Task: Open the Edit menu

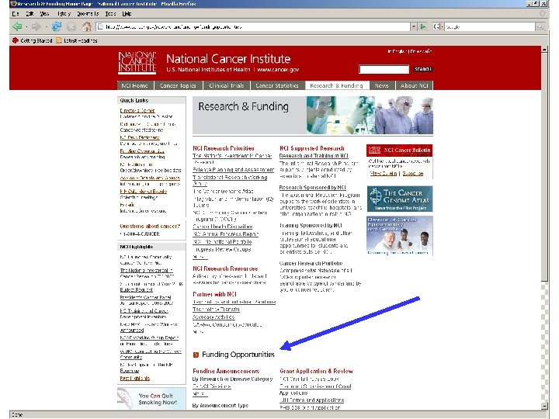Action: click(x=30, y=14)
